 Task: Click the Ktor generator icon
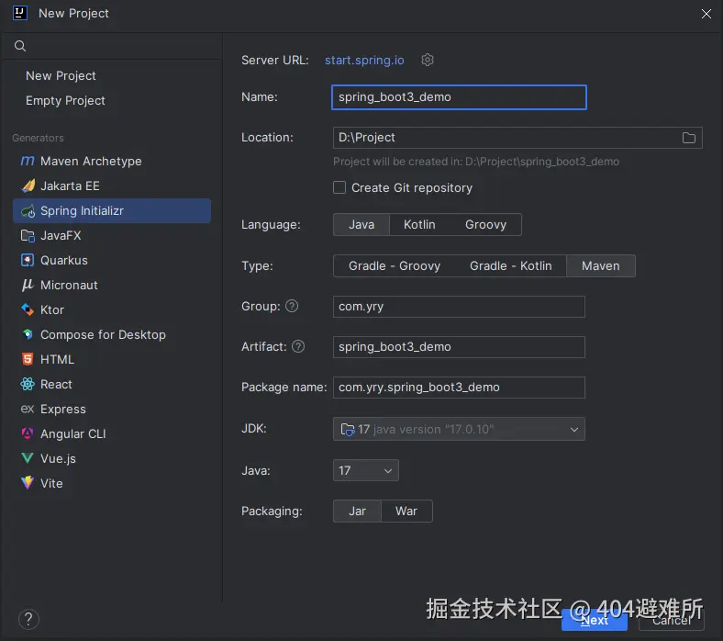pos(28,309)
